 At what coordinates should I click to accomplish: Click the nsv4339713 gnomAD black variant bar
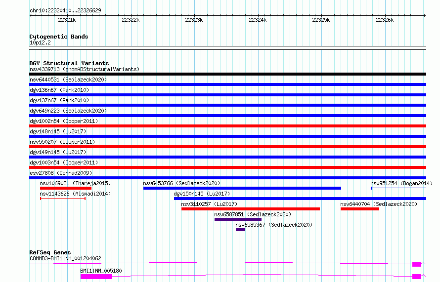pyautogui.click(x=227, y=74)
